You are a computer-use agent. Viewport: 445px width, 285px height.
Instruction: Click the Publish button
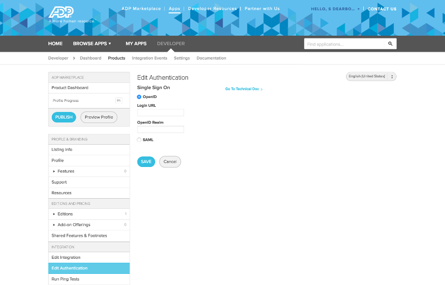tap(64, 117)
